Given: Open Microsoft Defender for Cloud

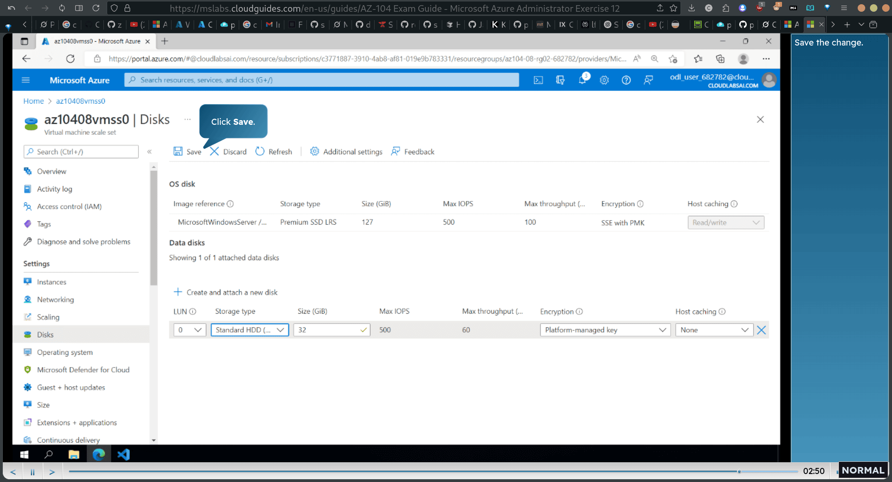Looking at the screenshot, I should pos(83,370).
